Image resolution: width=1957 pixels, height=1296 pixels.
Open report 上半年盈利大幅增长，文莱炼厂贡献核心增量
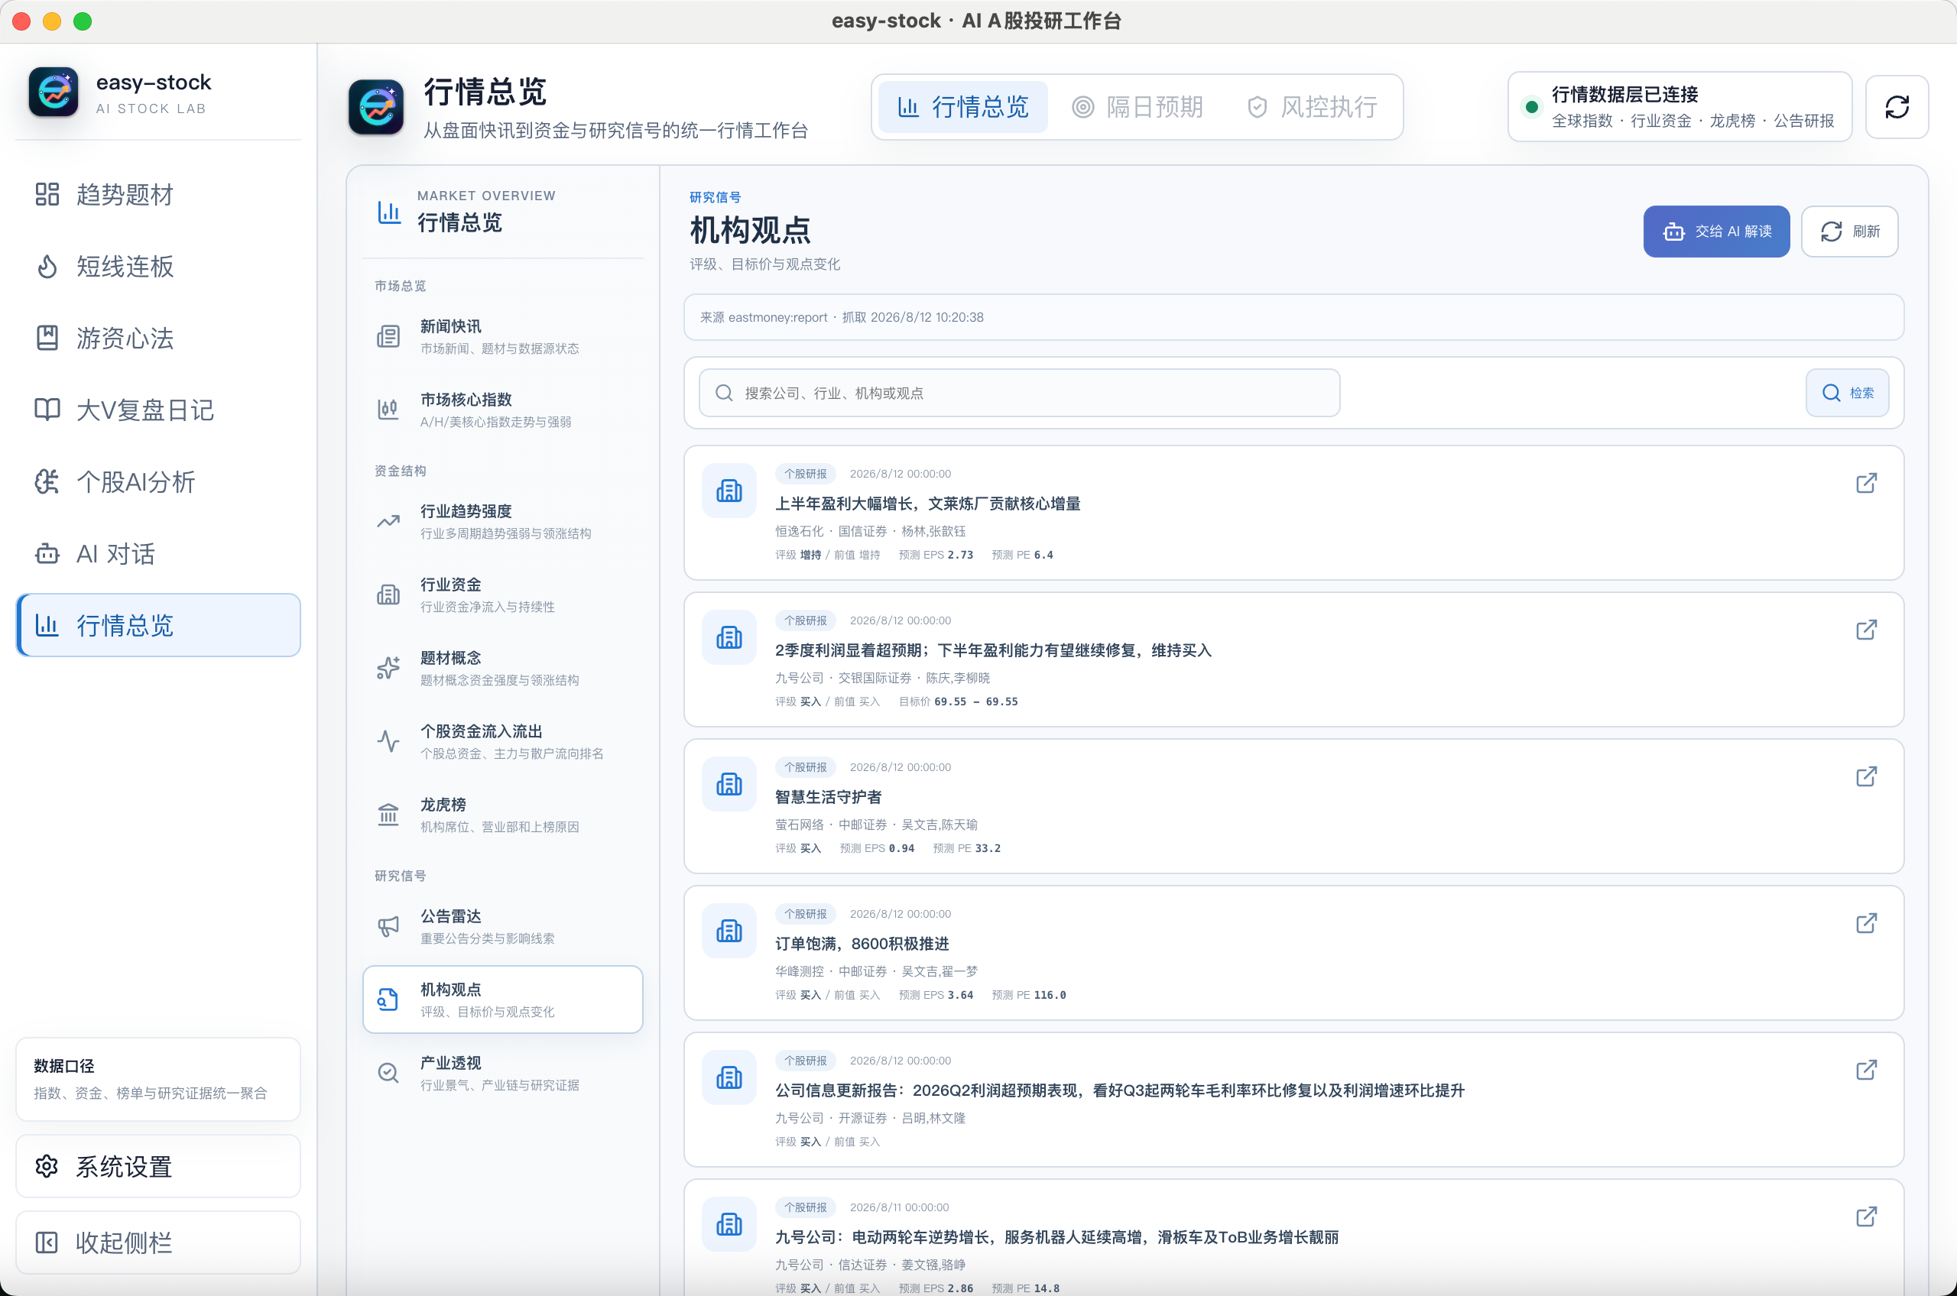point(927,504)
